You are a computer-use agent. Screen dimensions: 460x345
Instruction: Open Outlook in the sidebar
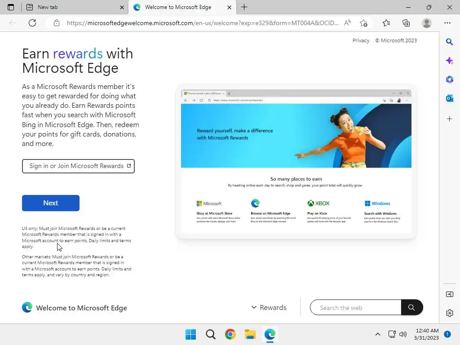(x=449, y=98)
